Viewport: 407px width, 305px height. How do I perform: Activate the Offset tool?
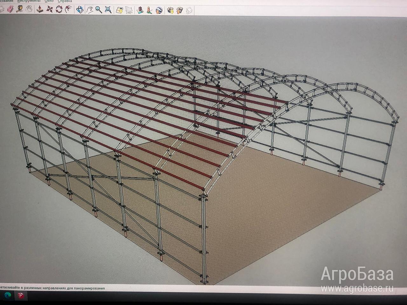[x=68, y=10]
